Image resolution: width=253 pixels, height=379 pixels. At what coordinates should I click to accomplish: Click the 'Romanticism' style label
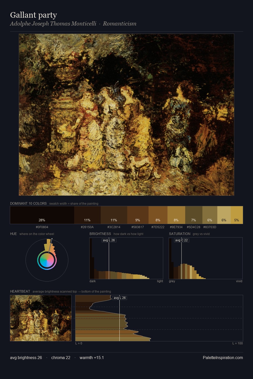click(120, 23)
